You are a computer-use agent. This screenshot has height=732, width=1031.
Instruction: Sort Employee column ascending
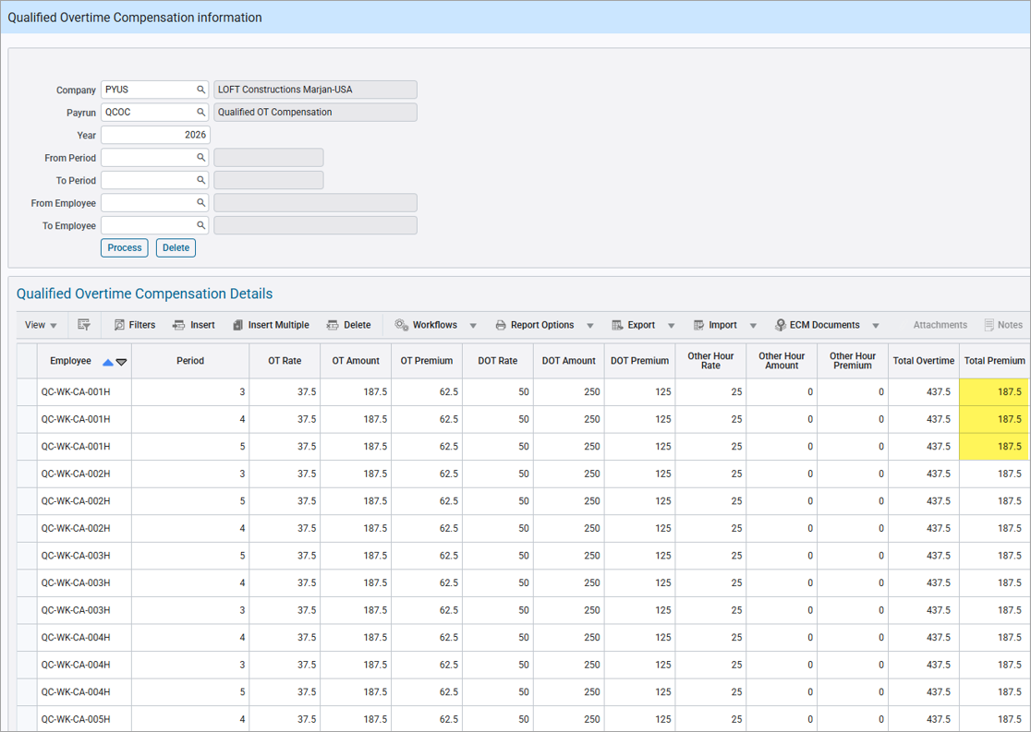[108, 362]
